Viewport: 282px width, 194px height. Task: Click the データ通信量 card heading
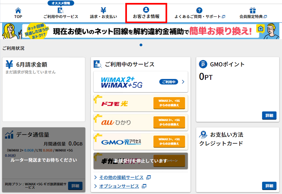click(x=33, y=135)
